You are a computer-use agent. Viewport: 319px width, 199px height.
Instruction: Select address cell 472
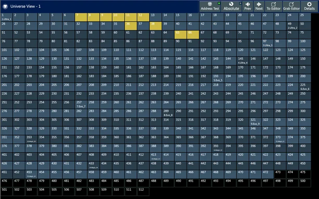(x=268, y=175)
